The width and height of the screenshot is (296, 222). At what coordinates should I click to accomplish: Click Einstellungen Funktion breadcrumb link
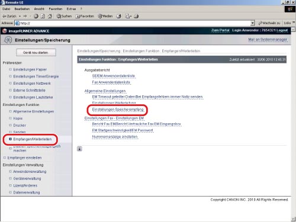[x=141, y=51]
